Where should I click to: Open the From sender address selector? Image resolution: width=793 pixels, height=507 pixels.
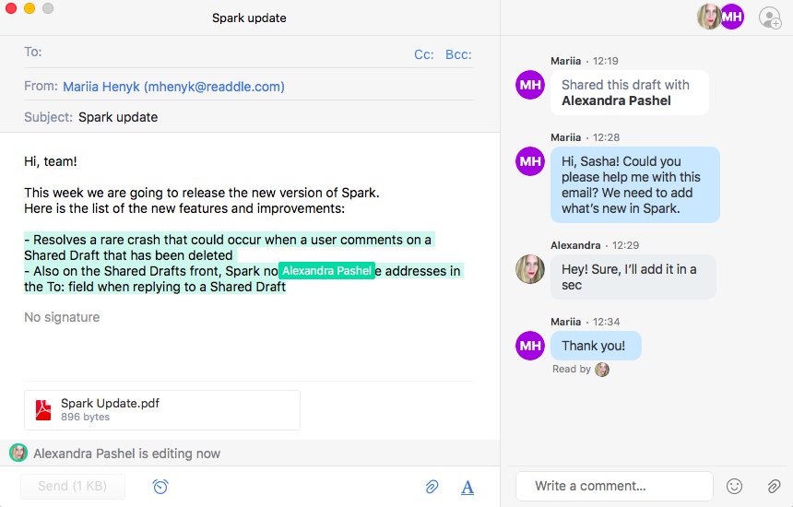coord(173,87)
